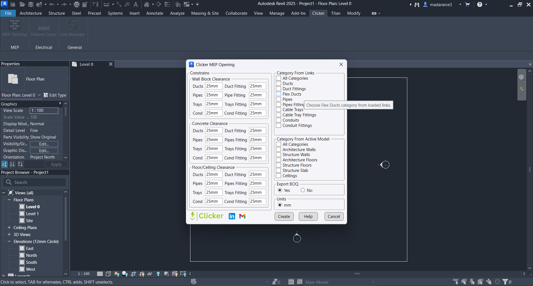Click the Reveal Hidden Elements lightbulb icon
The image size is (533, 286).
158,274
